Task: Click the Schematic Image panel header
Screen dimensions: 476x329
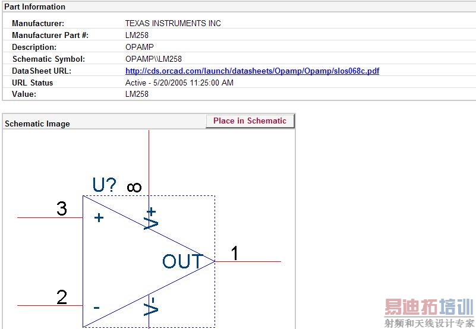Action: click(37, 124)
